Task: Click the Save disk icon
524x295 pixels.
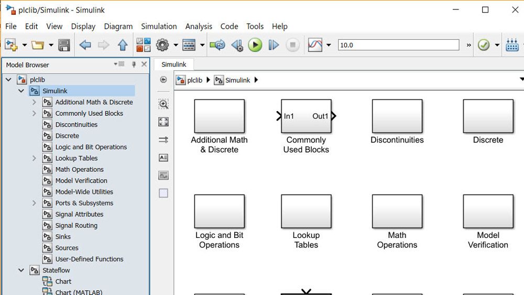Action: click(64, 45)
